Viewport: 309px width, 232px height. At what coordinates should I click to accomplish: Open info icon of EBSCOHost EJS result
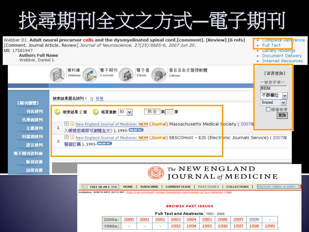tap(72, 137)
